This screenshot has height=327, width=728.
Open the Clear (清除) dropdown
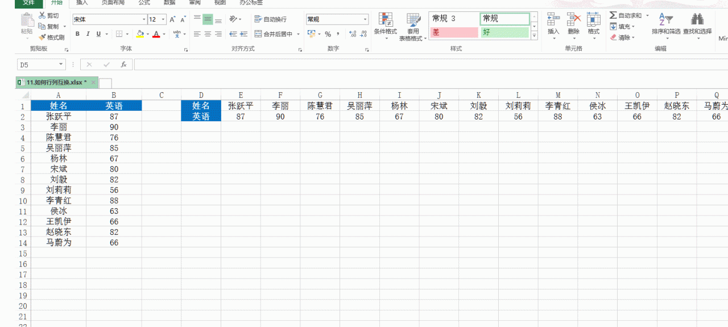(x=622, y=38)
